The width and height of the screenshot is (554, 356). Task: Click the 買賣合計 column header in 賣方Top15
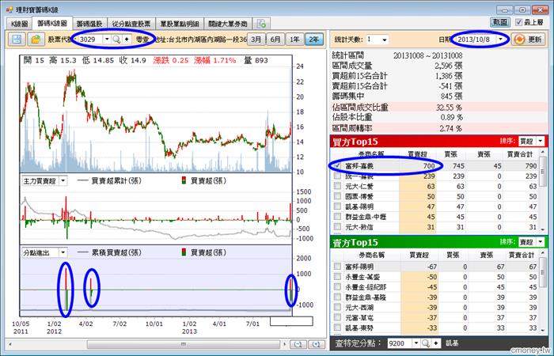[520, 255]
